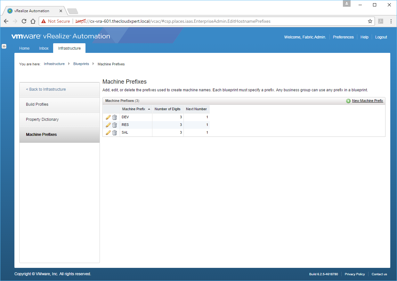Expand the collapsed side panel chevron icon
397x281 pixels.
click(4, 46)
